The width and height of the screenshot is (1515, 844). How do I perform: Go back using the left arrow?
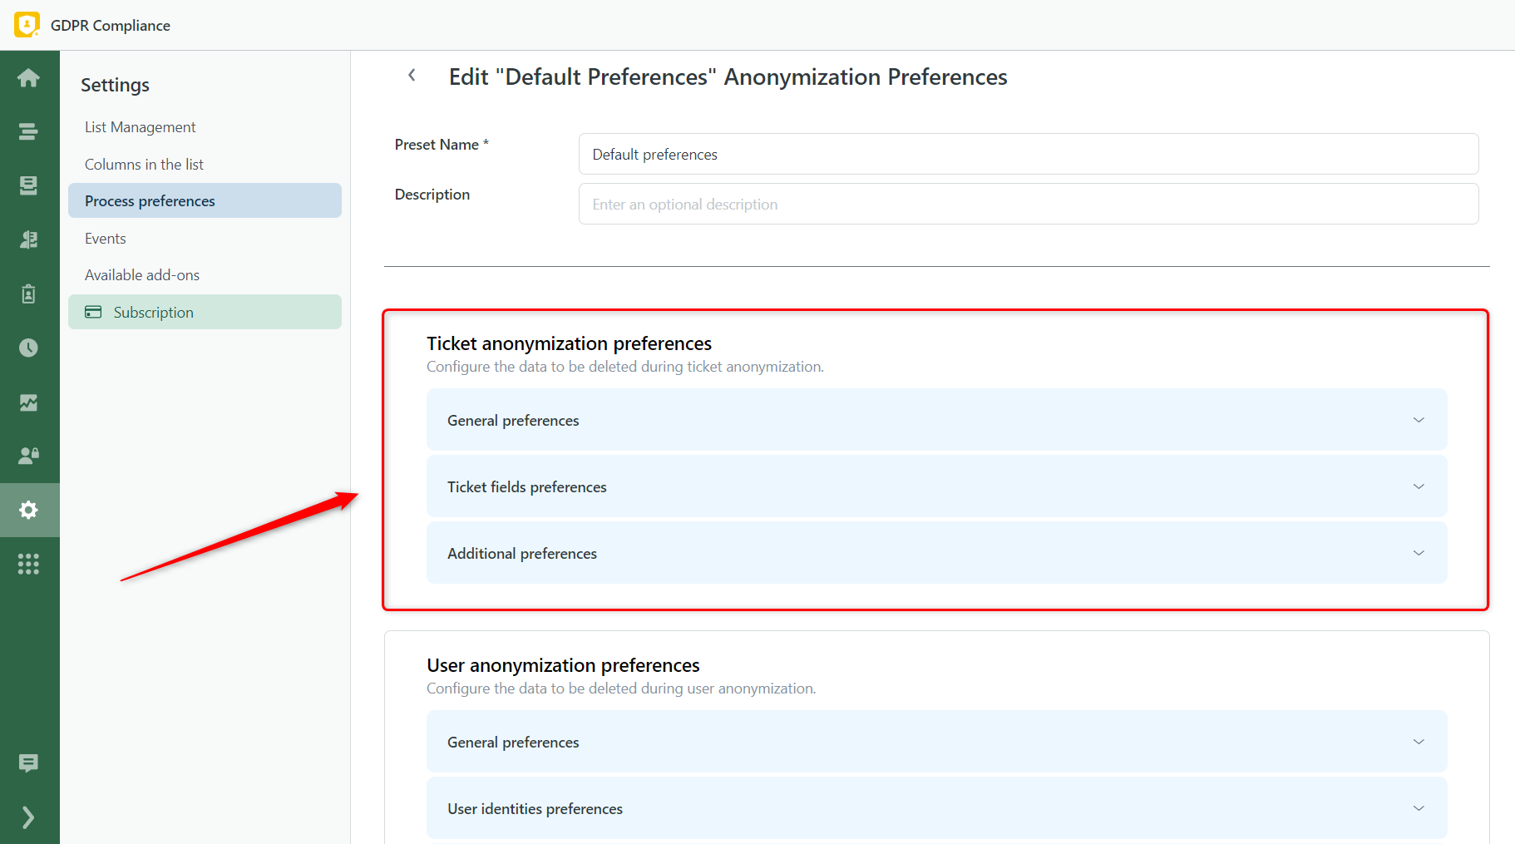412,76
